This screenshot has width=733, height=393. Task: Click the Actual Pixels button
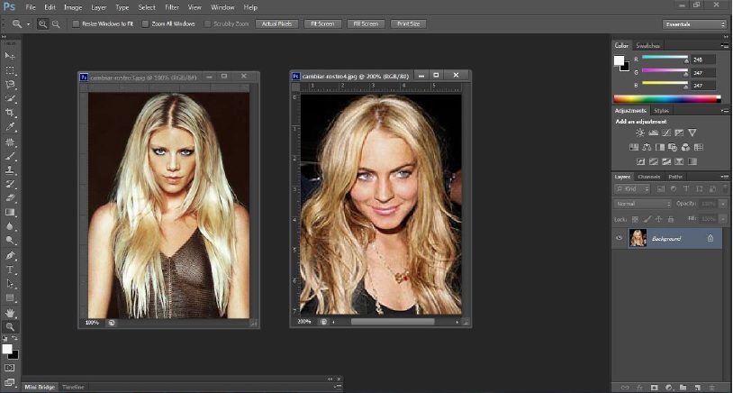[277, 23]
